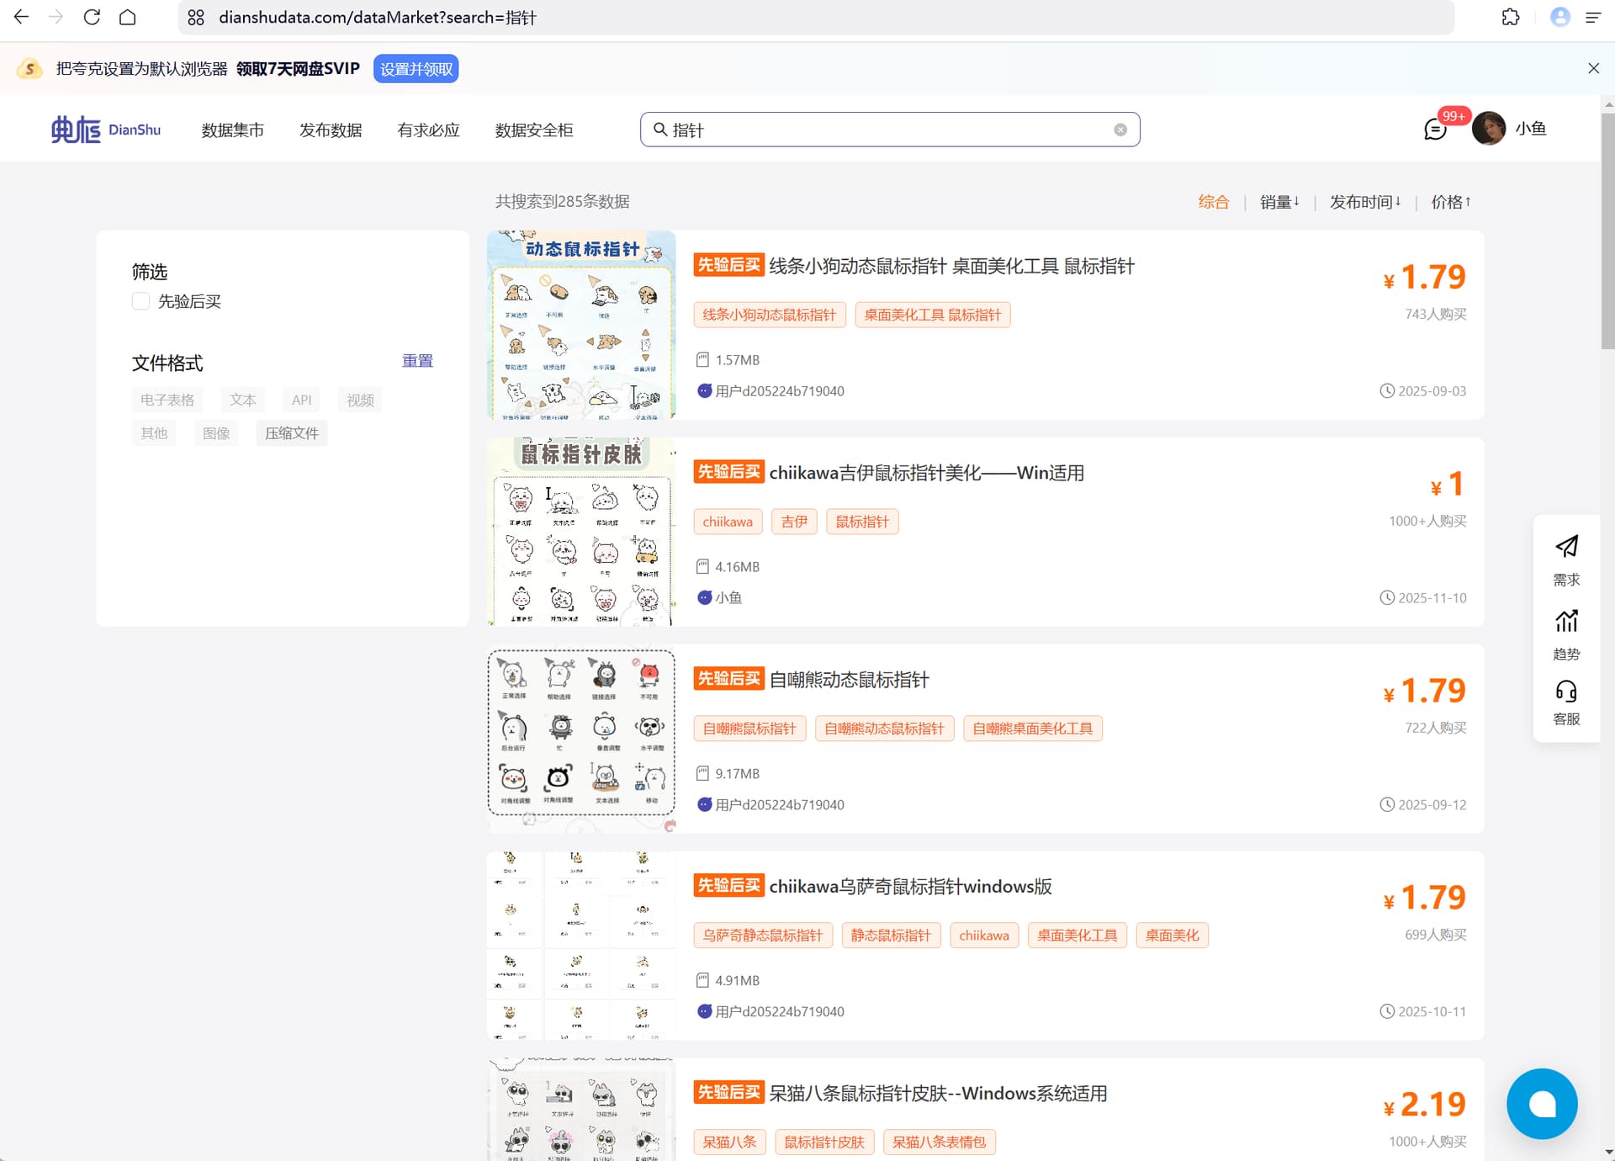The width and height of the screenshot is (1615, 1161).
Task: Open the 趋势 chart icon
Action: coord(1565,622)
